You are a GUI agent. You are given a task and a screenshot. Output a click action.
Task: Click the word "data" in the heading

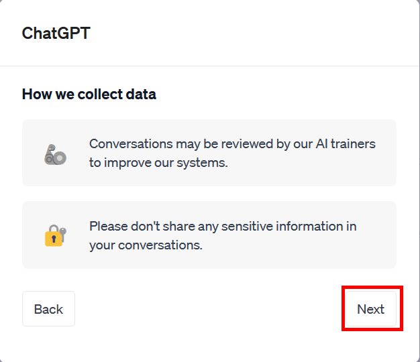tap(141, 94)
